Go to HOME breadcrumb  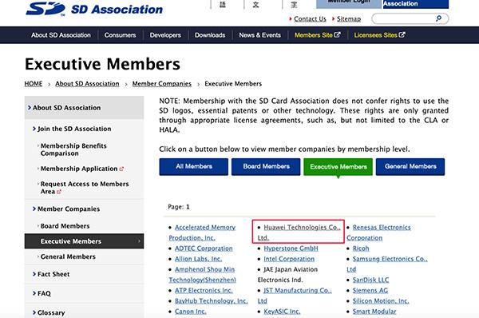pos(34,84)
